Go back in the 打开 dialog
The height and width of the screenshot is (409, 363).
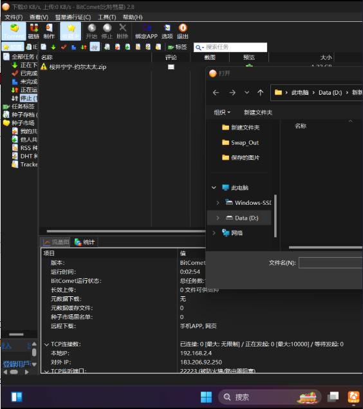click(216, 93)
